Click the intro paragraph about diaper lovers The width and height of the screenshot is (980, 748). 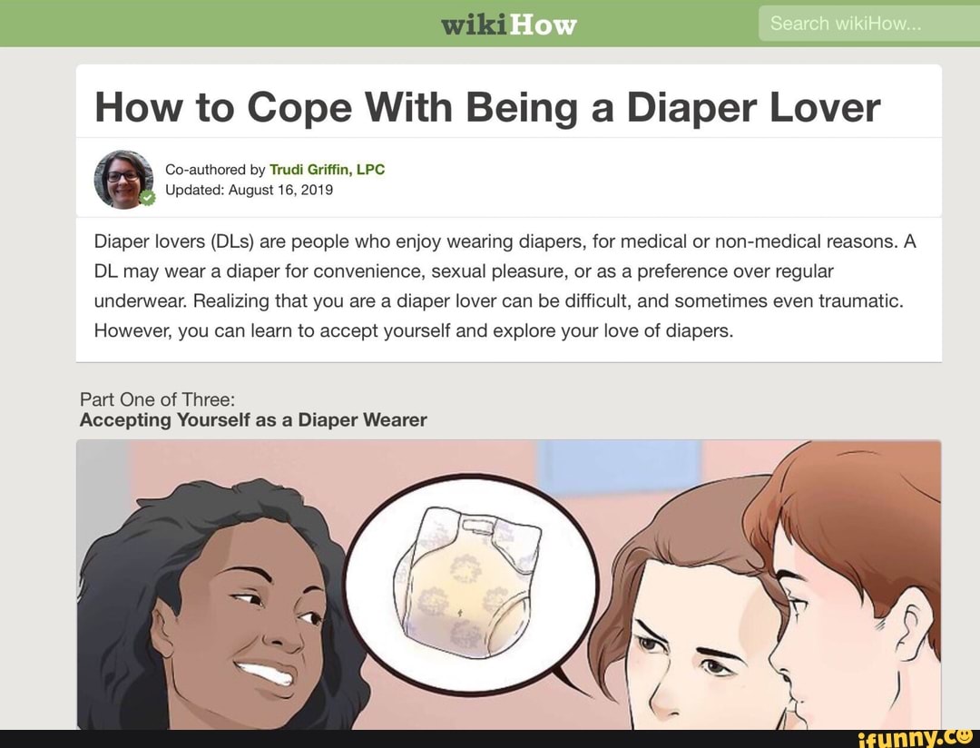click(505, 286)
